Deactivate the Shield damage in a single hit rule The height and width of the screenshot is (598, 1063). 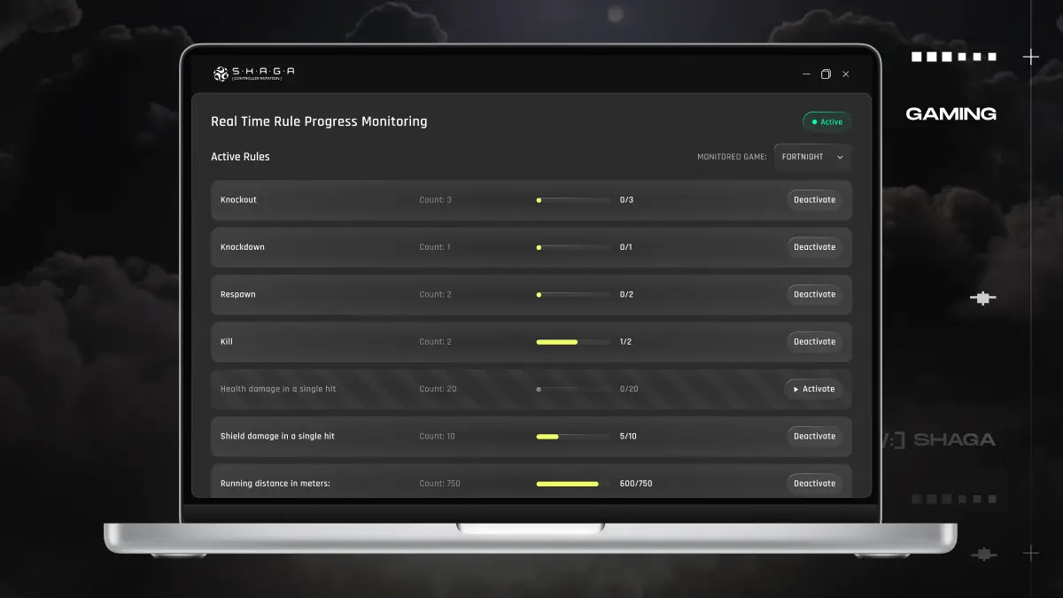[x=814, y=436]
